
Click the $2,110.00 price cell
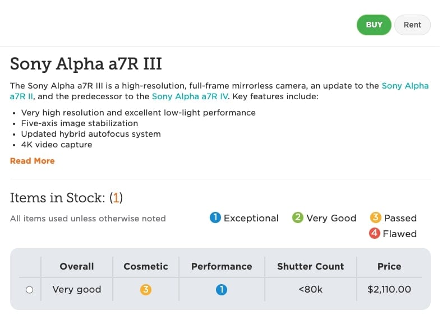389,289
